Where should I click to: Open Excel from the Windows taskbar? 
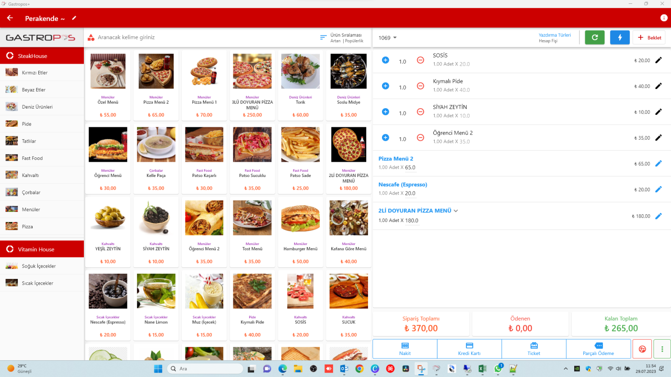coord(483,369)
